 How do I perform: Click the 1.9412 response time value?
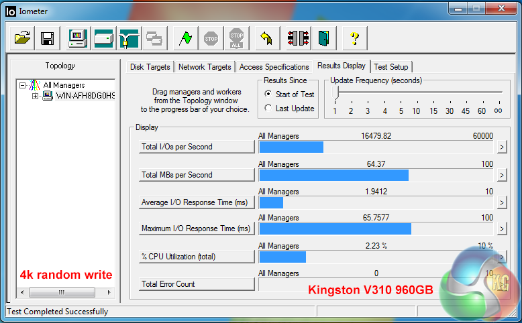(x=376, y=192)
